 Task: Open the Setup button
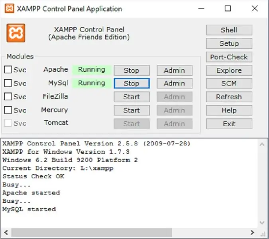[229, 43]
